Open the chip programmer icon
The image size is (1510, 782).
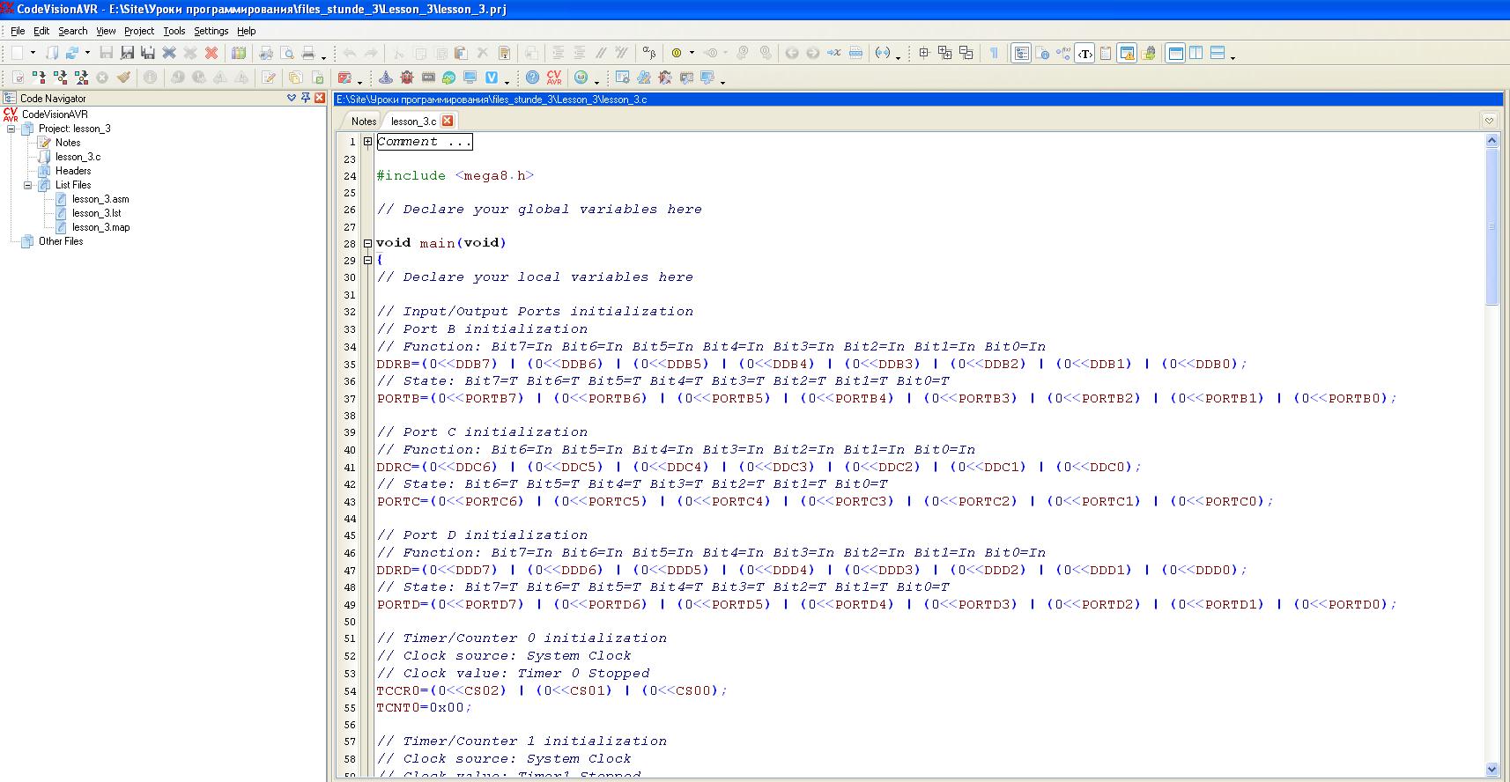click(428, 77)
